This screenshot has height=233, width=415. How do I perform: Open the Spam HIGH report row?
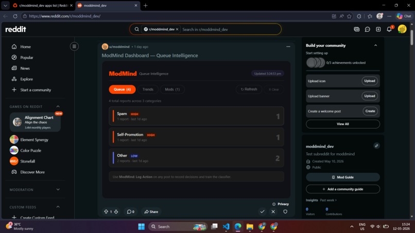click(196, 116)
